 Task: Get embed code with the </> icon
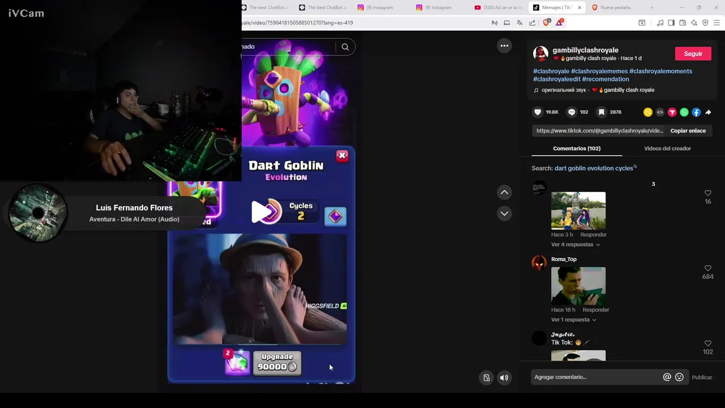(660, 112)
